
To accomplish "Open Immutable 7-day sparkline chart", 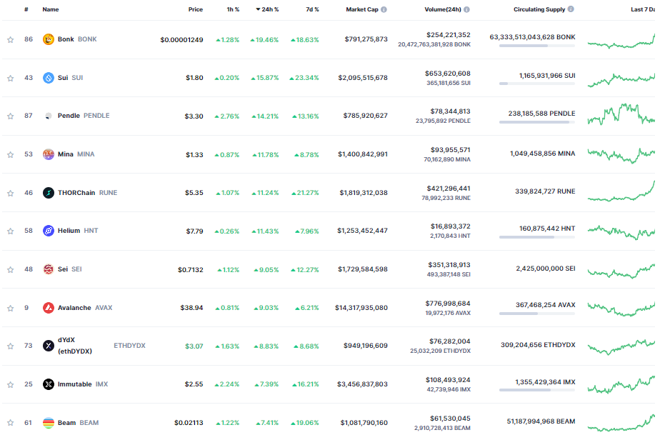I will (621, 384).
